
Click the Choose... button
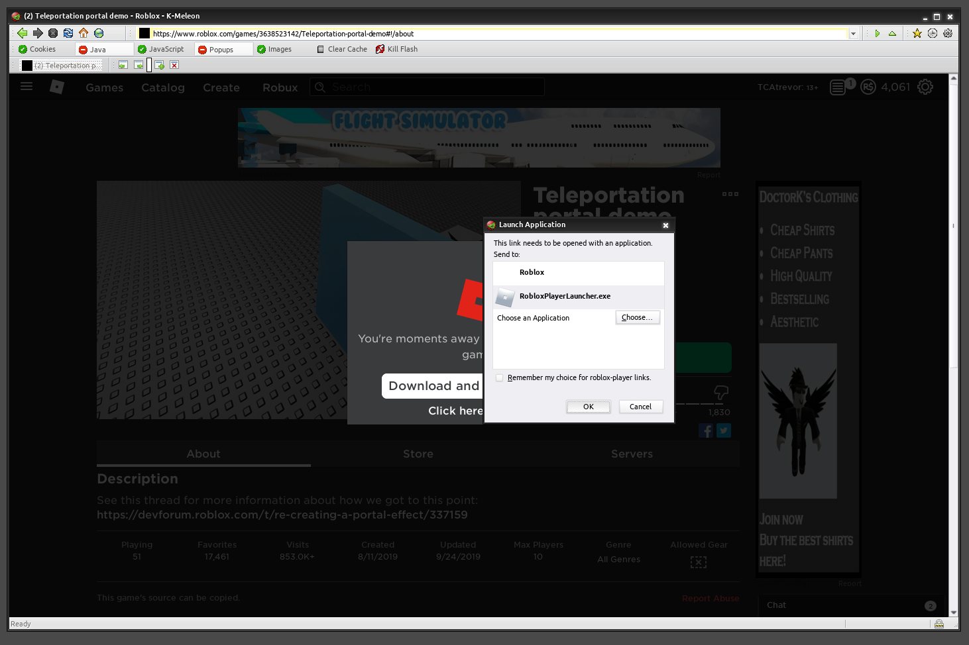coord(638,317)
